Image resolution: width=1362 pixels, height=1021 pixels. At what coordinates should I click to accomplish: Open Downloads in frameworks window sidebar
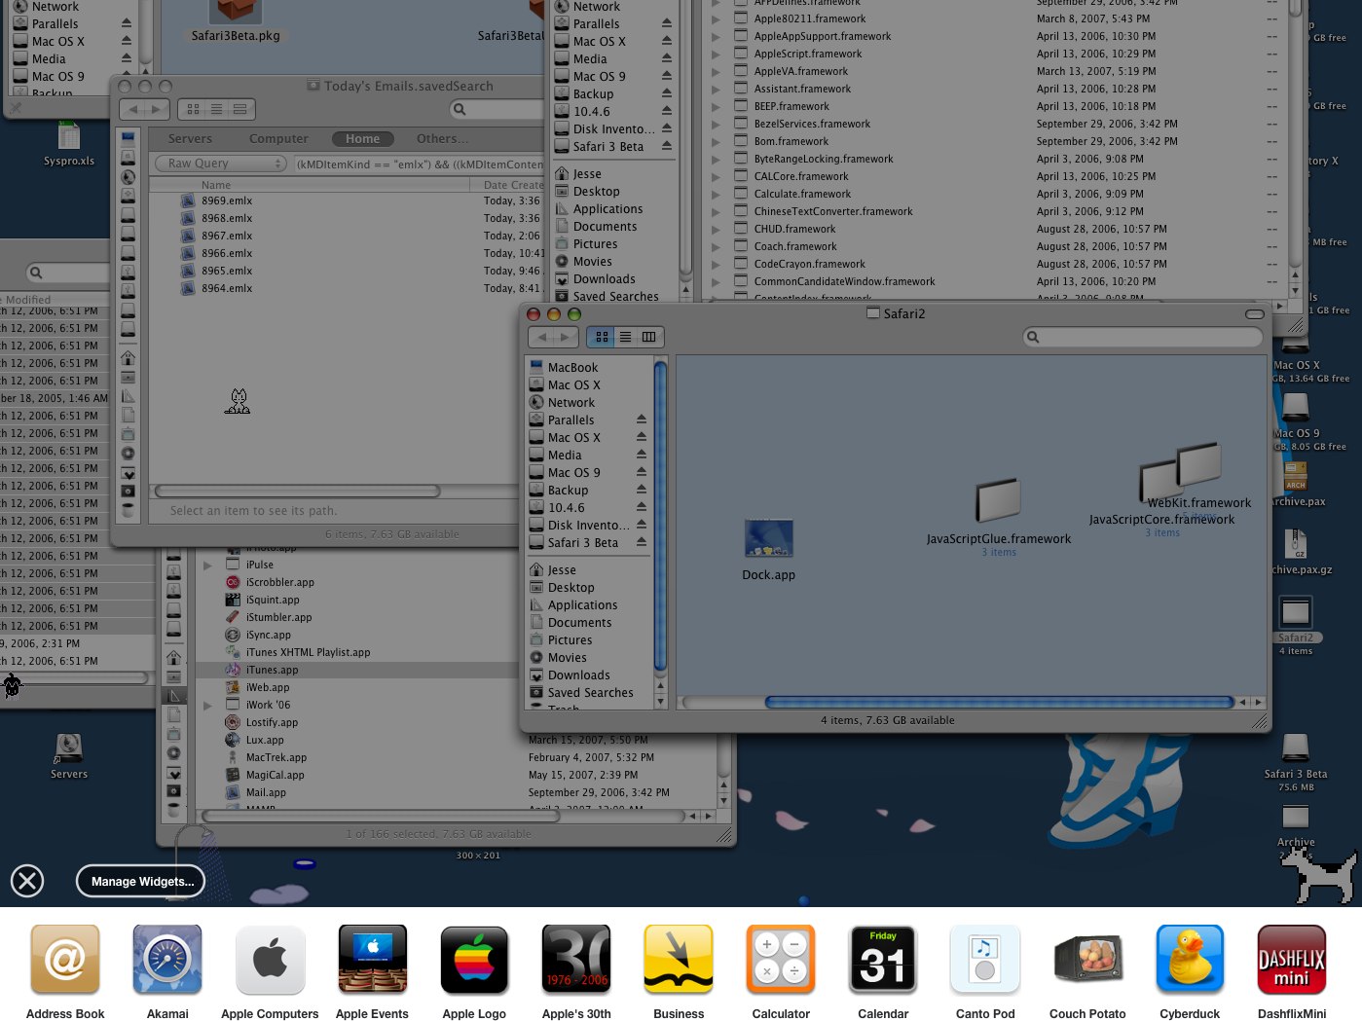point(604,278)
